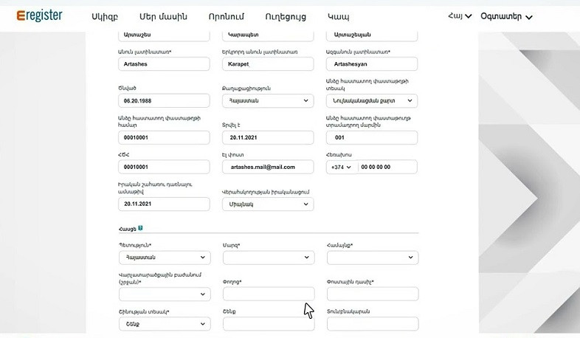Open the Միայնակ dropdown

pyautogui.click(x=268, y=204)
